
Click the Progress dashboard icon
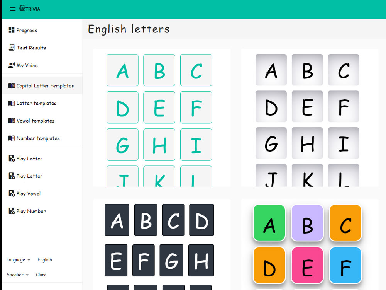[x=11, y=30]
